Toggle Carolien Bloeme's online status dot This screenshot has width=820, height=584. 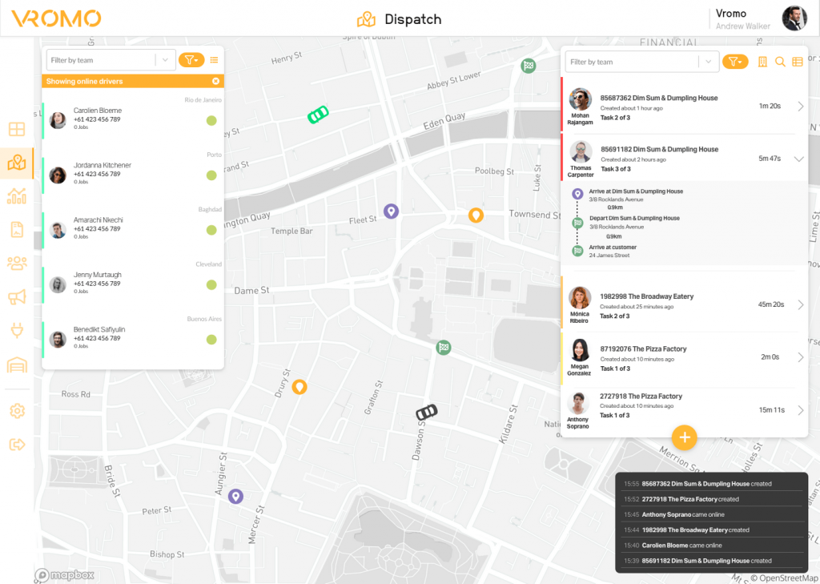[x=211, y=120]
